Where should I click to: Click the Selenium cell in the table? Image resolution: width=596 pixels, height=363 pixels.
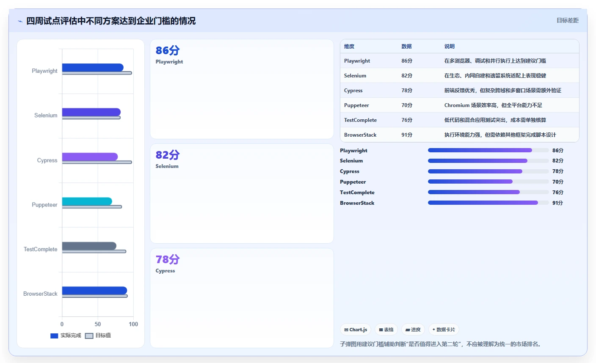pos(355,76)
